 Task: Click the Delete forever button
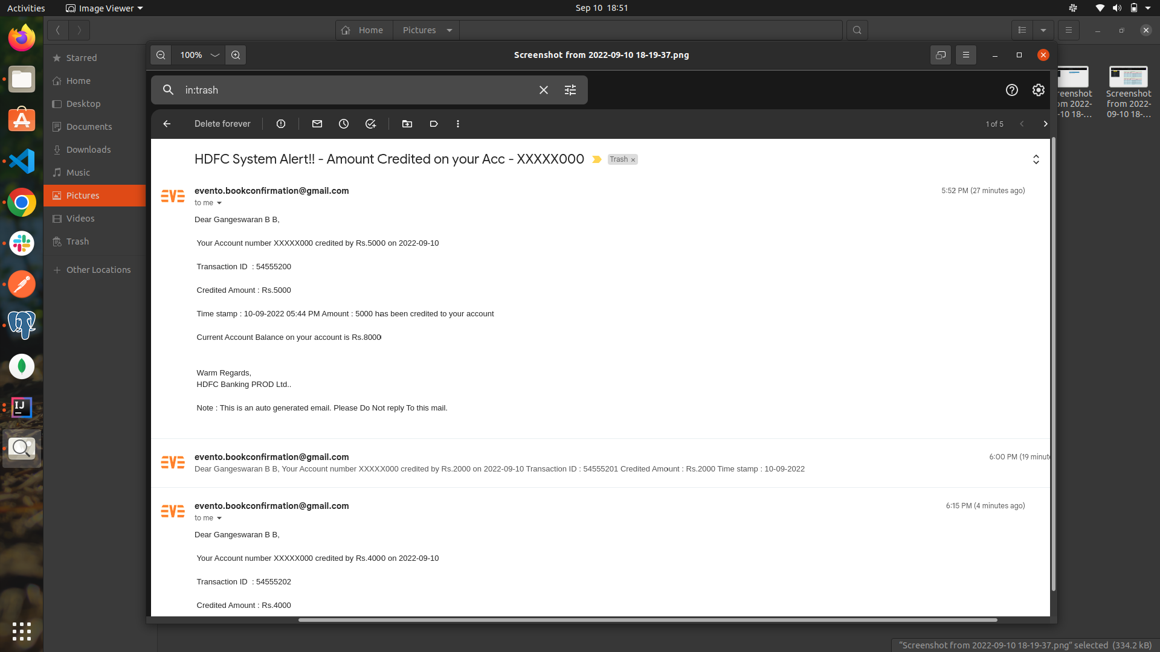[222, 124]
